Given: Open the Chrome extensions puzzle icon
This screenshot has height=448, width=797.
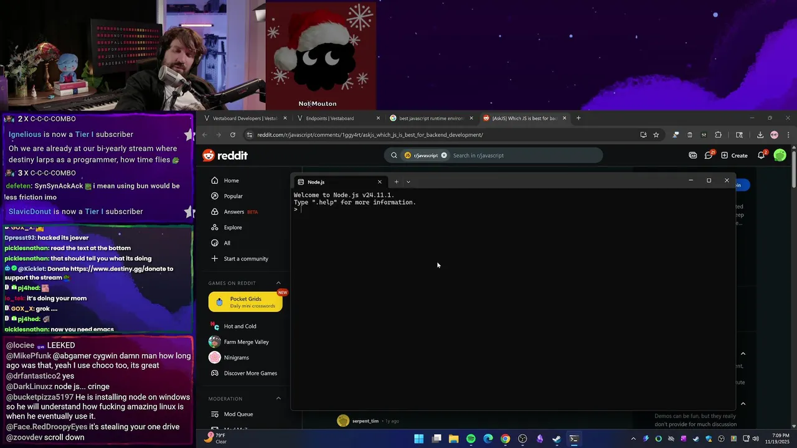Looking at the screenshot, I should click(718, 134).
